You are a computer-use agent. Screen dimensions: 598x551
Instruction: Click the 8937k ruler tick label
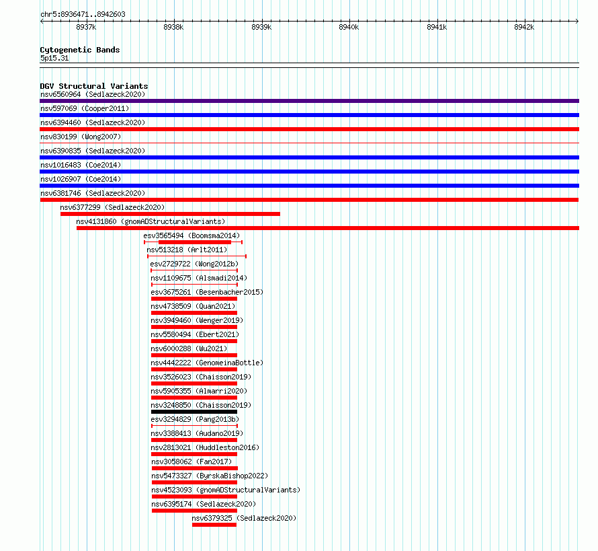point(86,27)
